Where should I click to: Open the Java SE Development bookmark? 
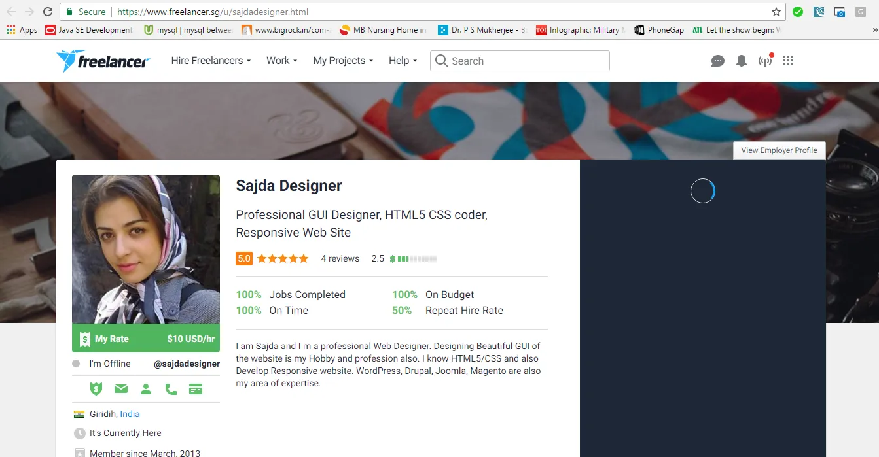89,30
